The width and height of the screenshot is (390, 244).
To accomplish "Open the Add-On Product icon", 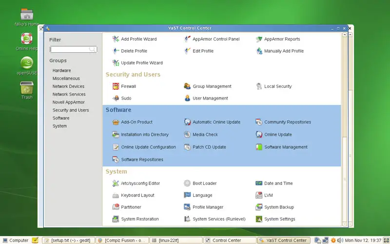I will [116, 122].
